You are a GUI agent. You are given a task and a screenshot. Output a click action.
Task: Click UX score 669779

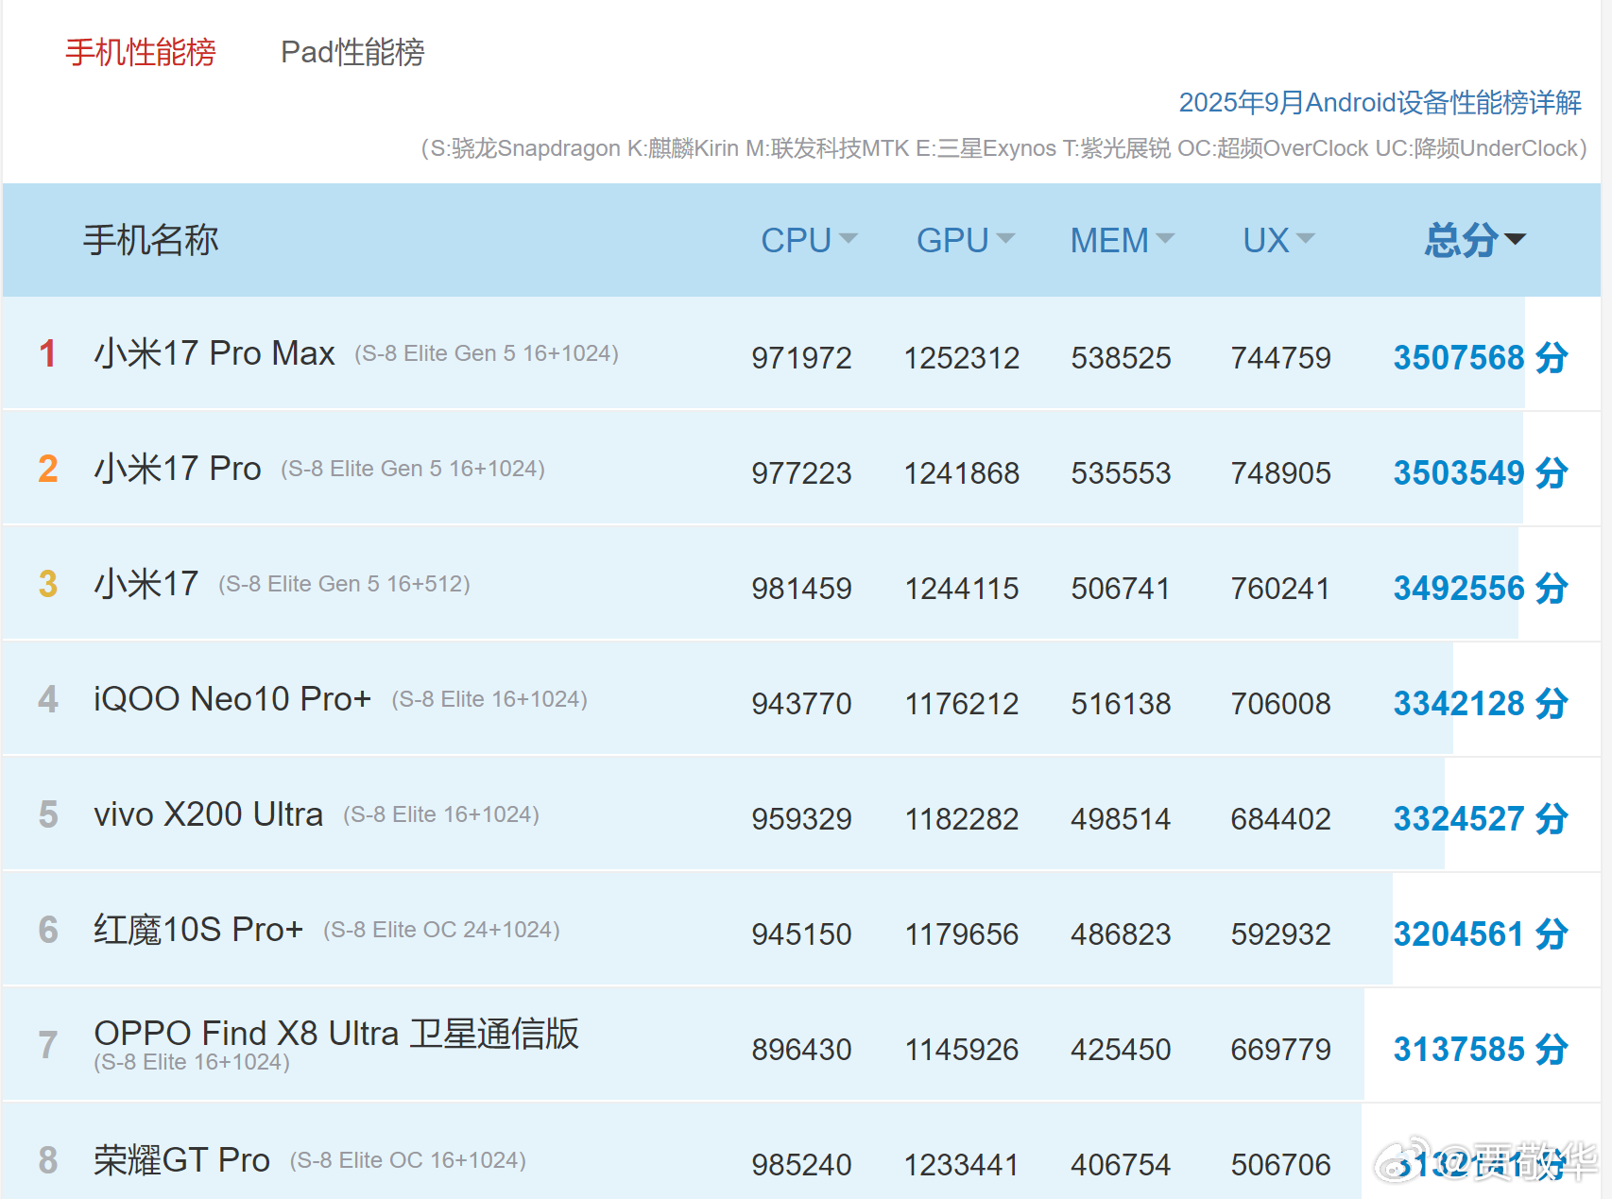click(1280, 1050)
